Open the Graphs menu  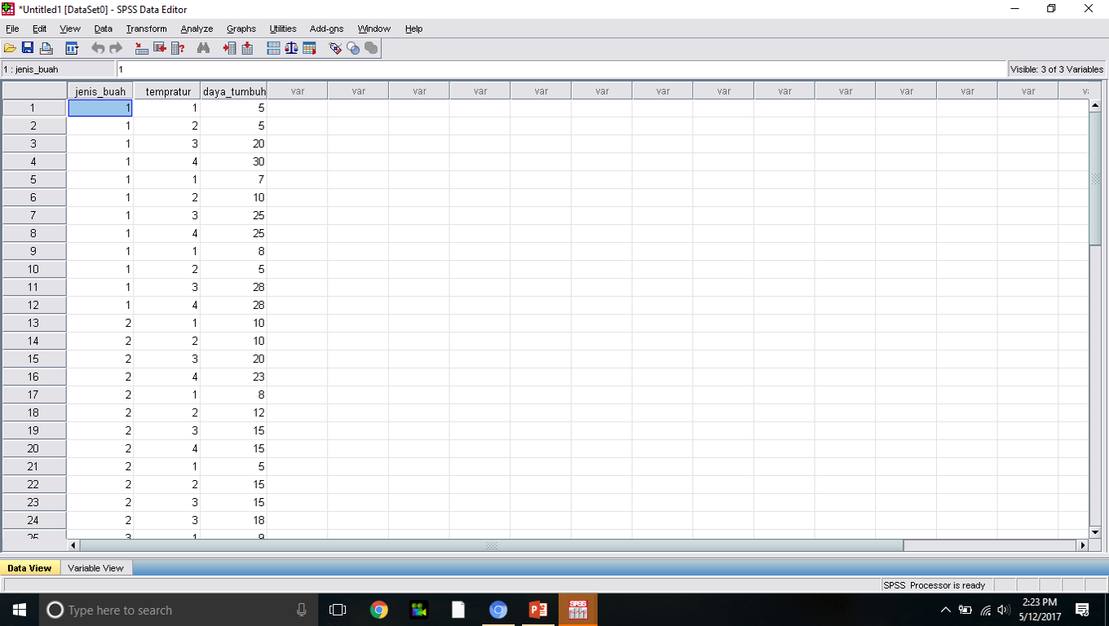coord(241,29)
